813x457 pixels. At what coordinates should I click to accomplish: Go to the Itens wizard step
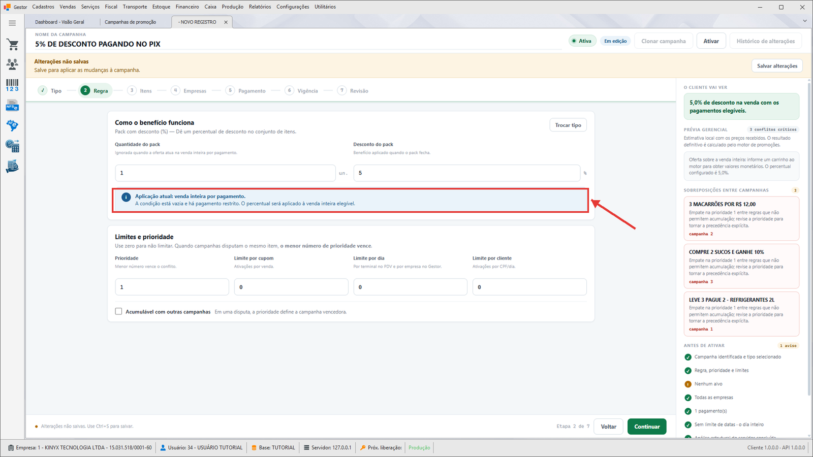pos(140,91)
